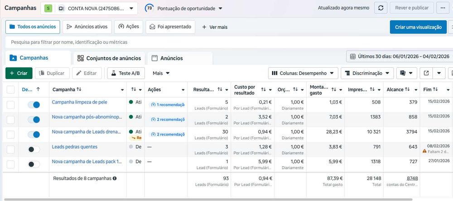Open the Últimos 30 dias date range picker
Image resolution: width=453 pixels, height=201 pixels.
point(400,56)
